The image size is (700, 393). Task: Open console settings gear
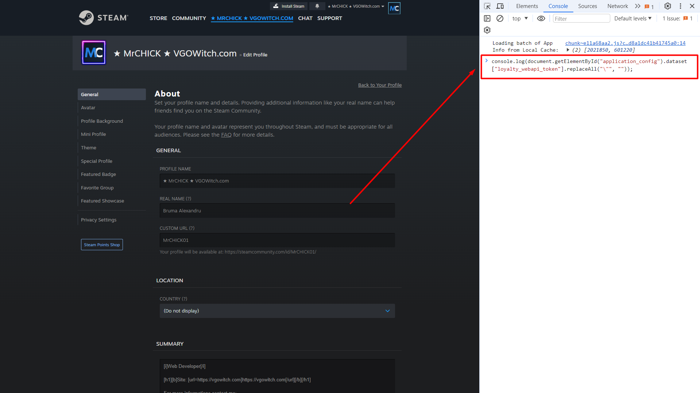(487, 30)
